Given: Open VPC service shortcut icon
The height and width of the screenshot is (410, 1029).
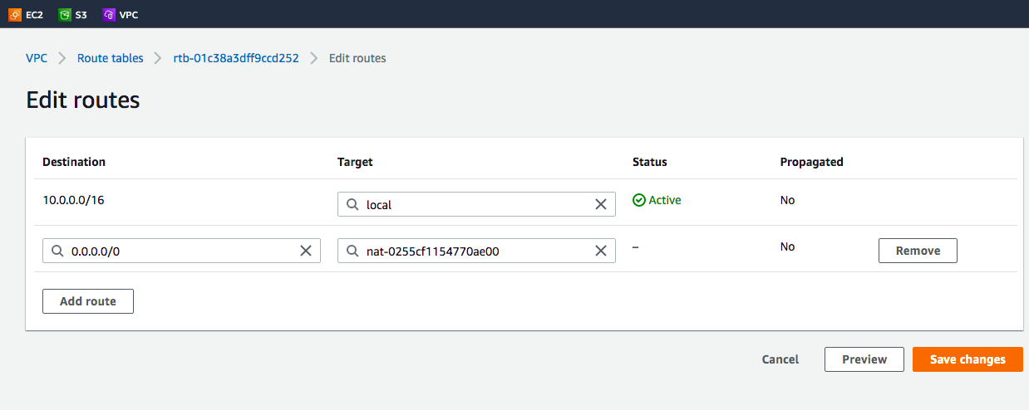Looking at the screenshot, I should pyautogui.click(x=109, y=14).
